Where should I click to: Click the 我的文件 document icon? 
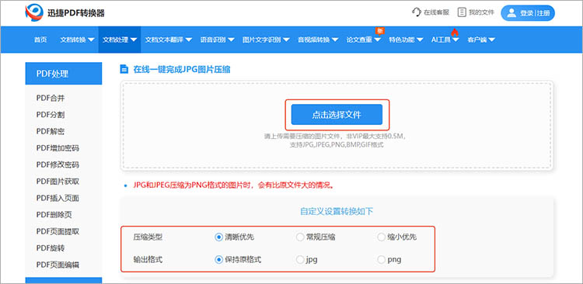click(462, 12)
